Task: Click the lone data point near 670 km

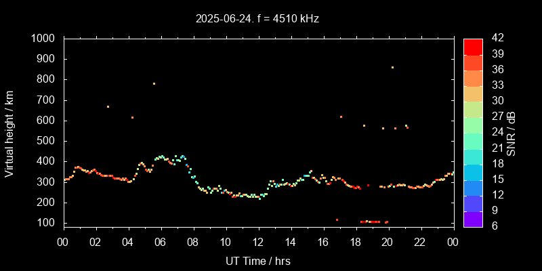Action: (x=108, y=106)
